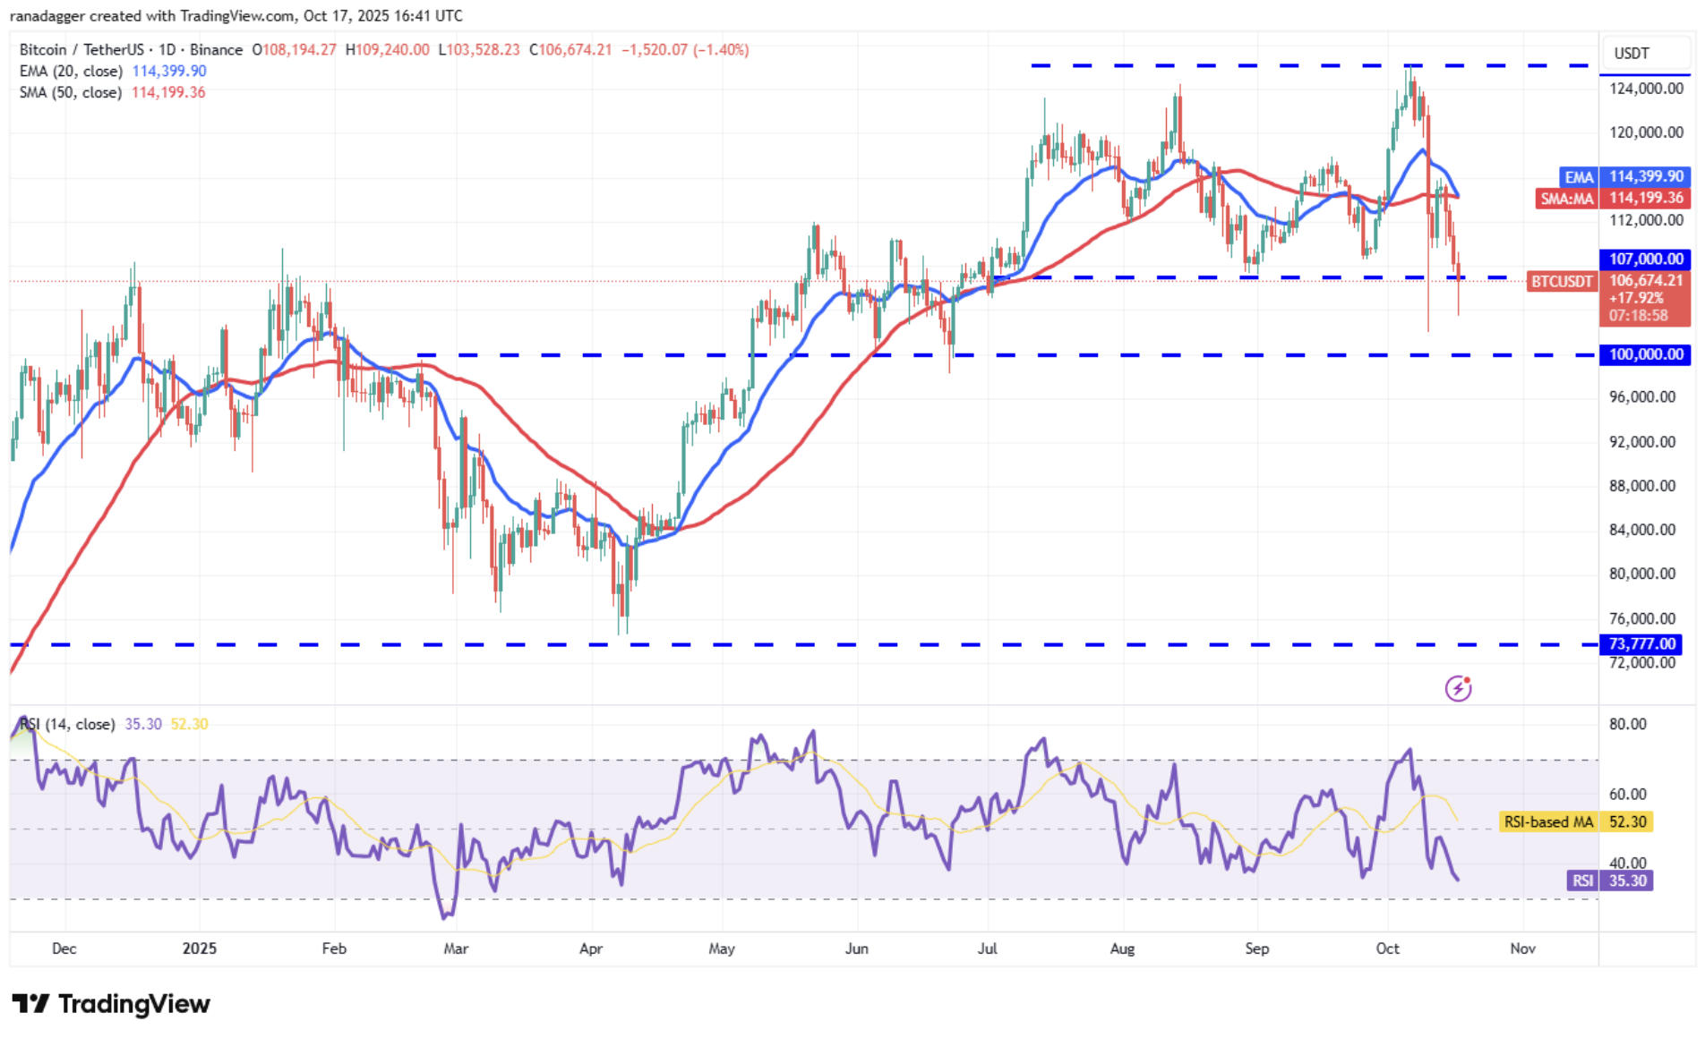Click the RSI 80.00 scale label
The height and width of the screenshot is (1038, 1705).
tap(1627, 724)
